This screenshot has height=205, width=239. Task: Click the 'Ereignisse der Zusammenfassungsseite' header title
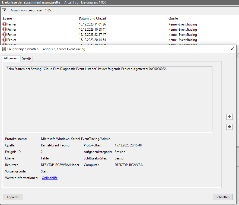pyautogui.click(x=31, y=2)
